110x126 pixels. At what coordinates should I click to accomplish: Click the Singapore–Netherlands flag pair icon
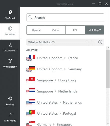31,91
